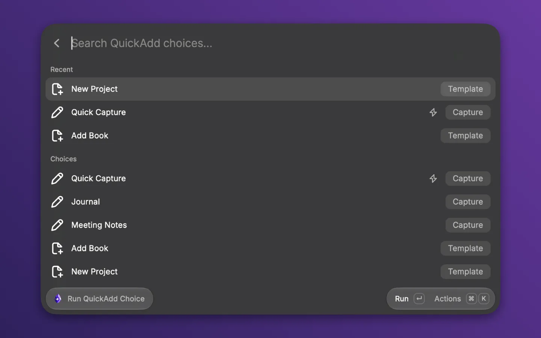Select Add Book in the Recent section
541x338 pixels.
click(270, 136)
